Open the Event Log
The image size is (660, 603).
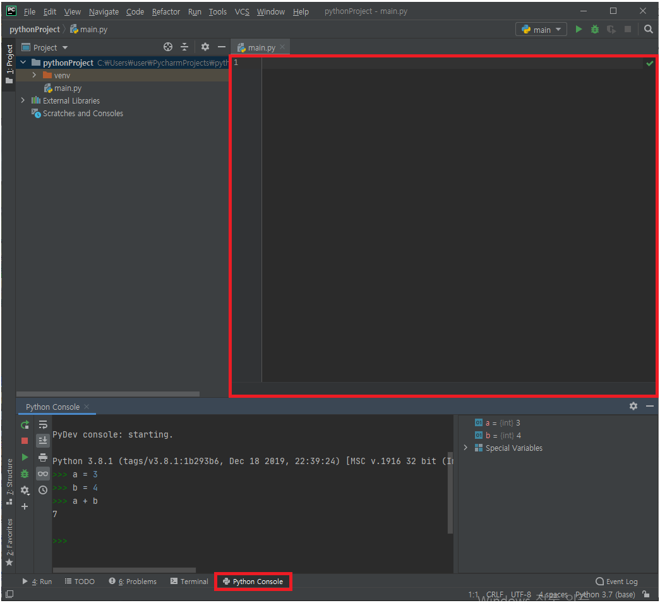pos(616,582)
